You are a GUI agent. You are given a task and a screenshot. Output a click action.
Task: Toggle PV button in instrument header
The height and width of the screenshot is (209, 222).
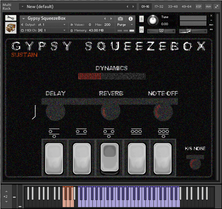211,29
